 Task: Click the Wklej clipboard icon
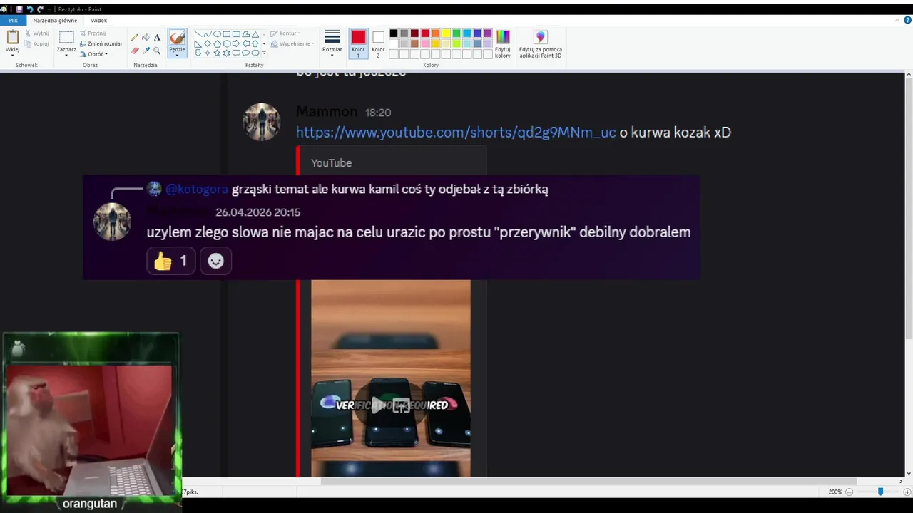pyautogui.click(x=13, y=36)
